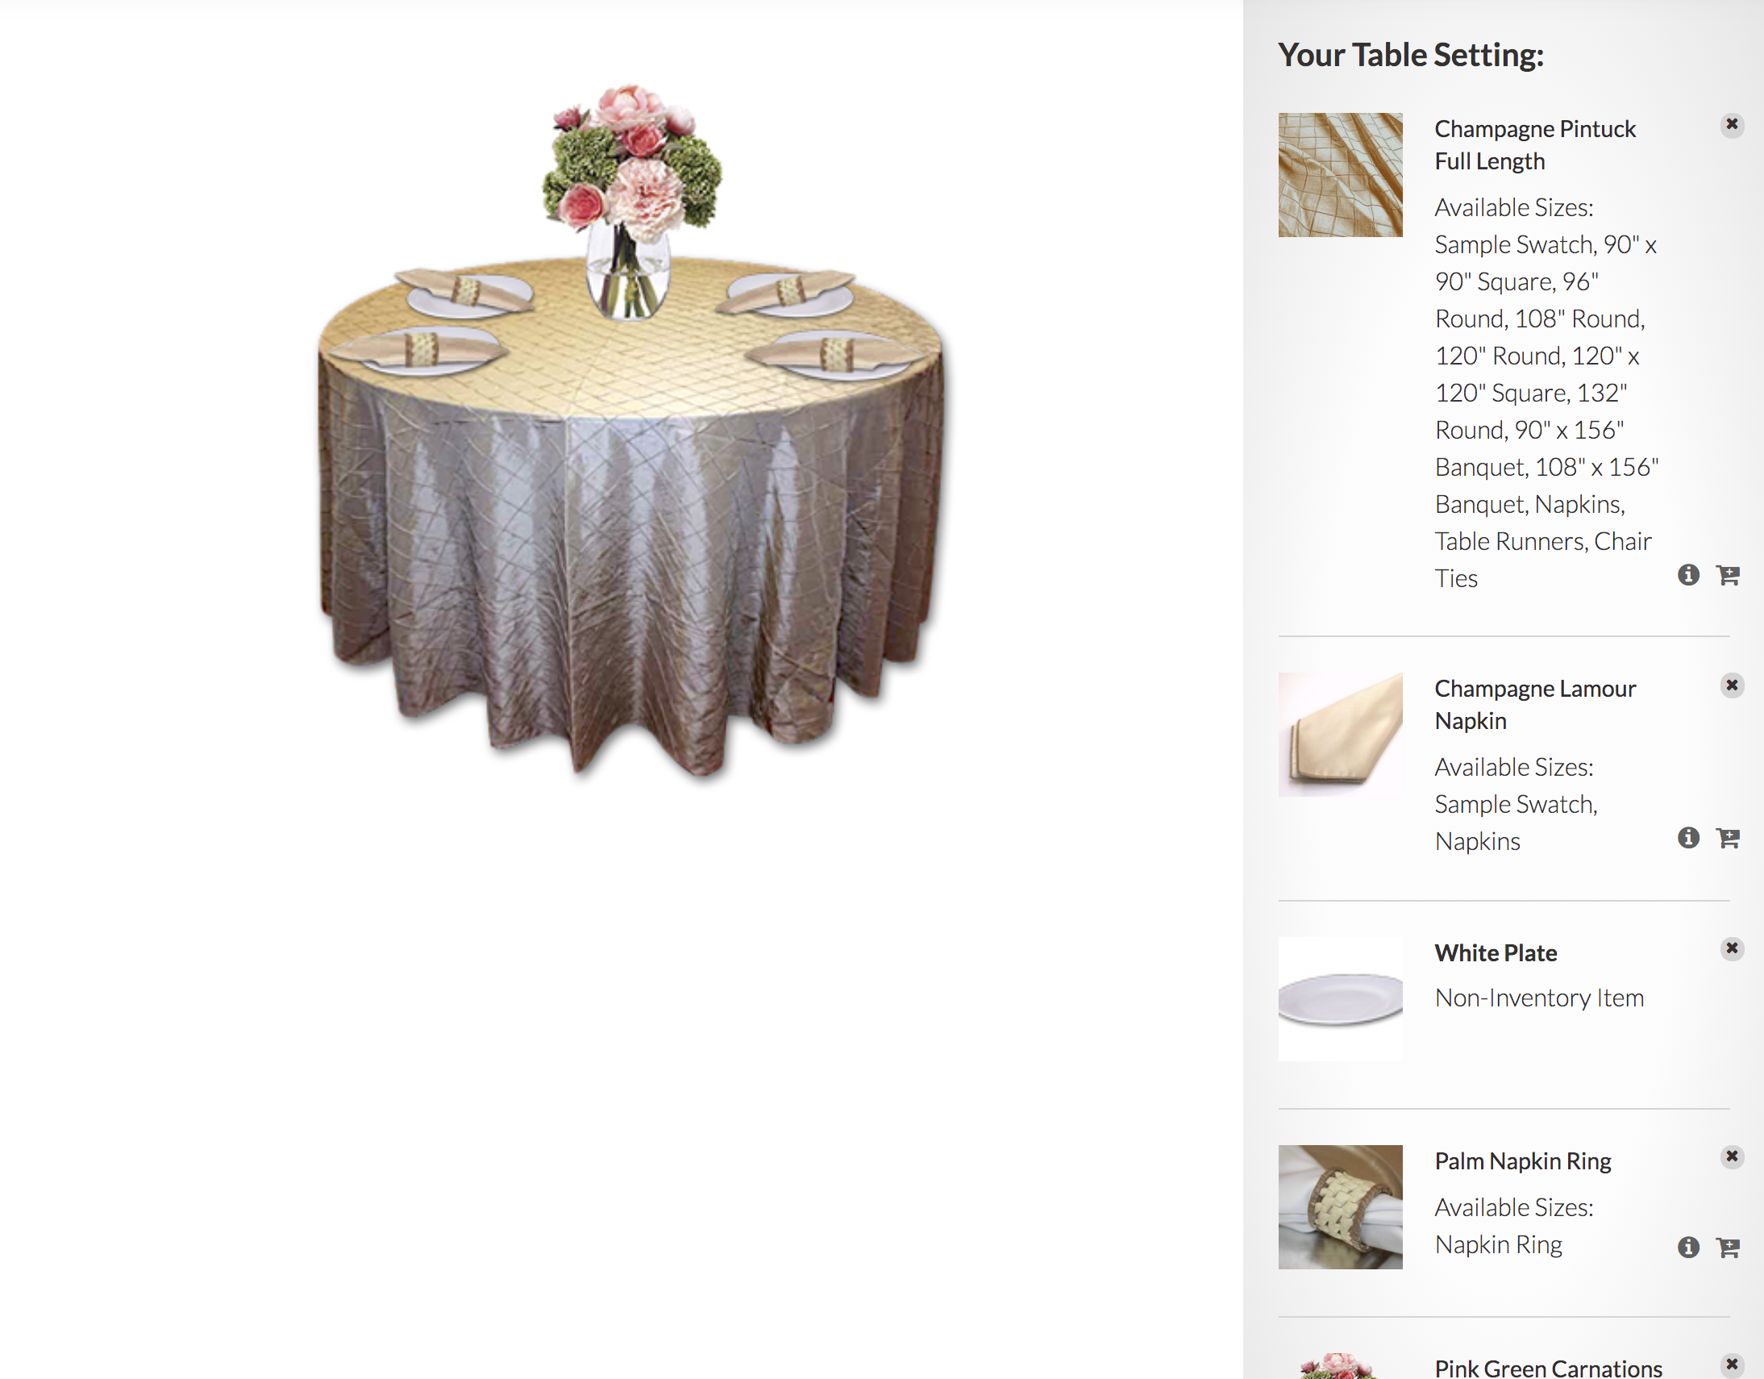Remove Palm Napkin Ring item
This screenshot has width=1764, height=1379.
(x=1732, y=1156)
